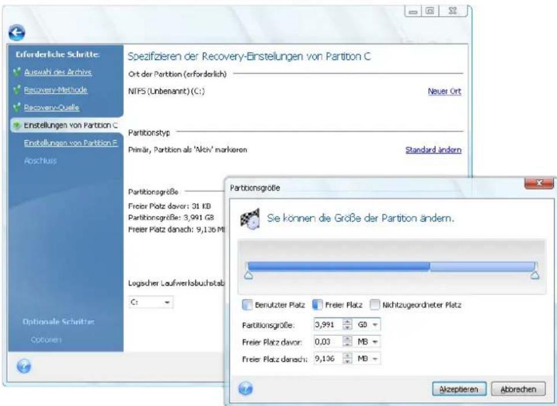The width and height of the screenshot is (557, 406).
Task: Grab the left partition size slider handle
Action: [x=249, y=275]
